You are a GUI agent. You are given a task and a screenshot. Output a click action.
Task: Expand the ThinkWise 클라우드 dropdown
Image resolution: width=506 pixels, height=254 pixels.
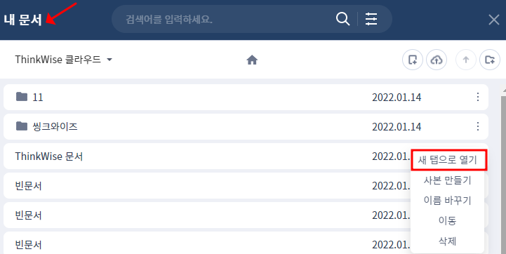coord(64,60)
